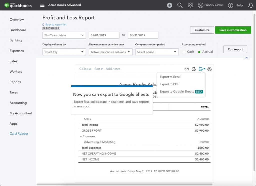
Task: Select Accrual accounting method
Action: (199, 52)
